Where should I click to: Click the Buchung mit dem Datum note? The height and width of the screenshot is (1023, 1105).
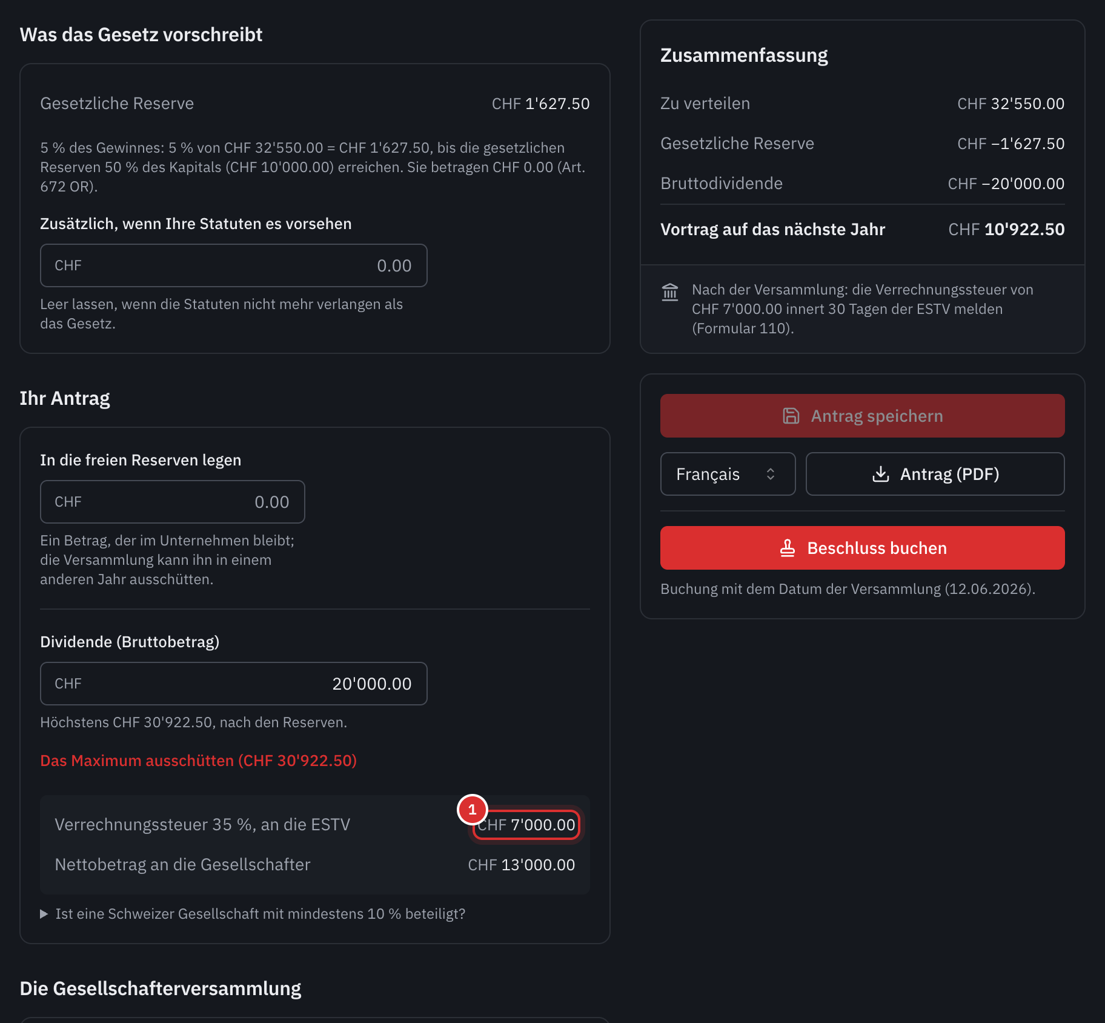click(x=848, y=589)
